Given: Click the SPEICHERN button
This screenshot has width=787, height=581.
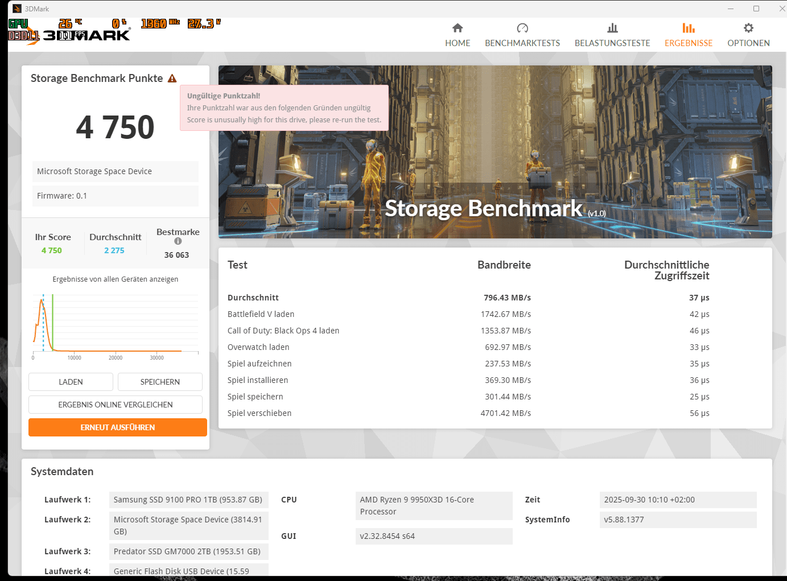Looking at the screenshot, I should tap(160, 382).
